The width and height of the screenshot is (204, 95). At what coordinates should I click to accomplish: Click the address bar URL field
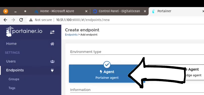click(x=83, y=20)
